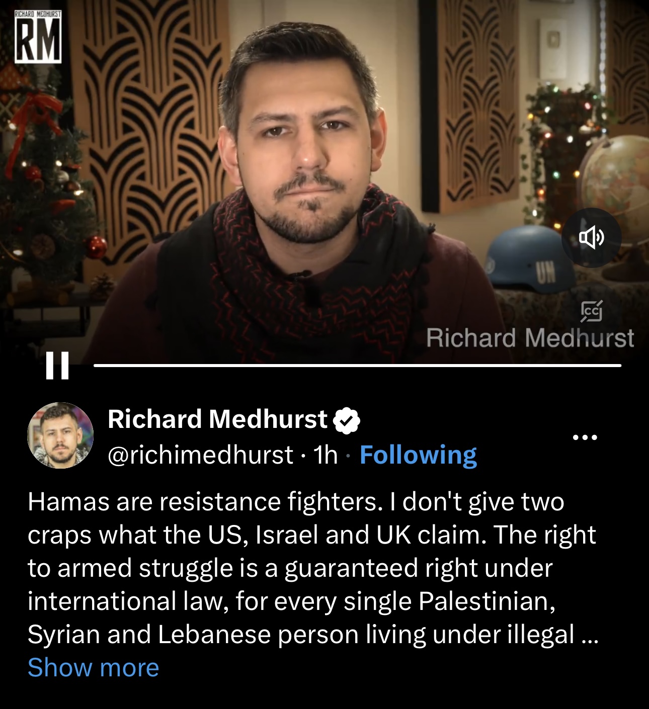
Task: Open the 1h post timestamp
Action: click(326, 455)
